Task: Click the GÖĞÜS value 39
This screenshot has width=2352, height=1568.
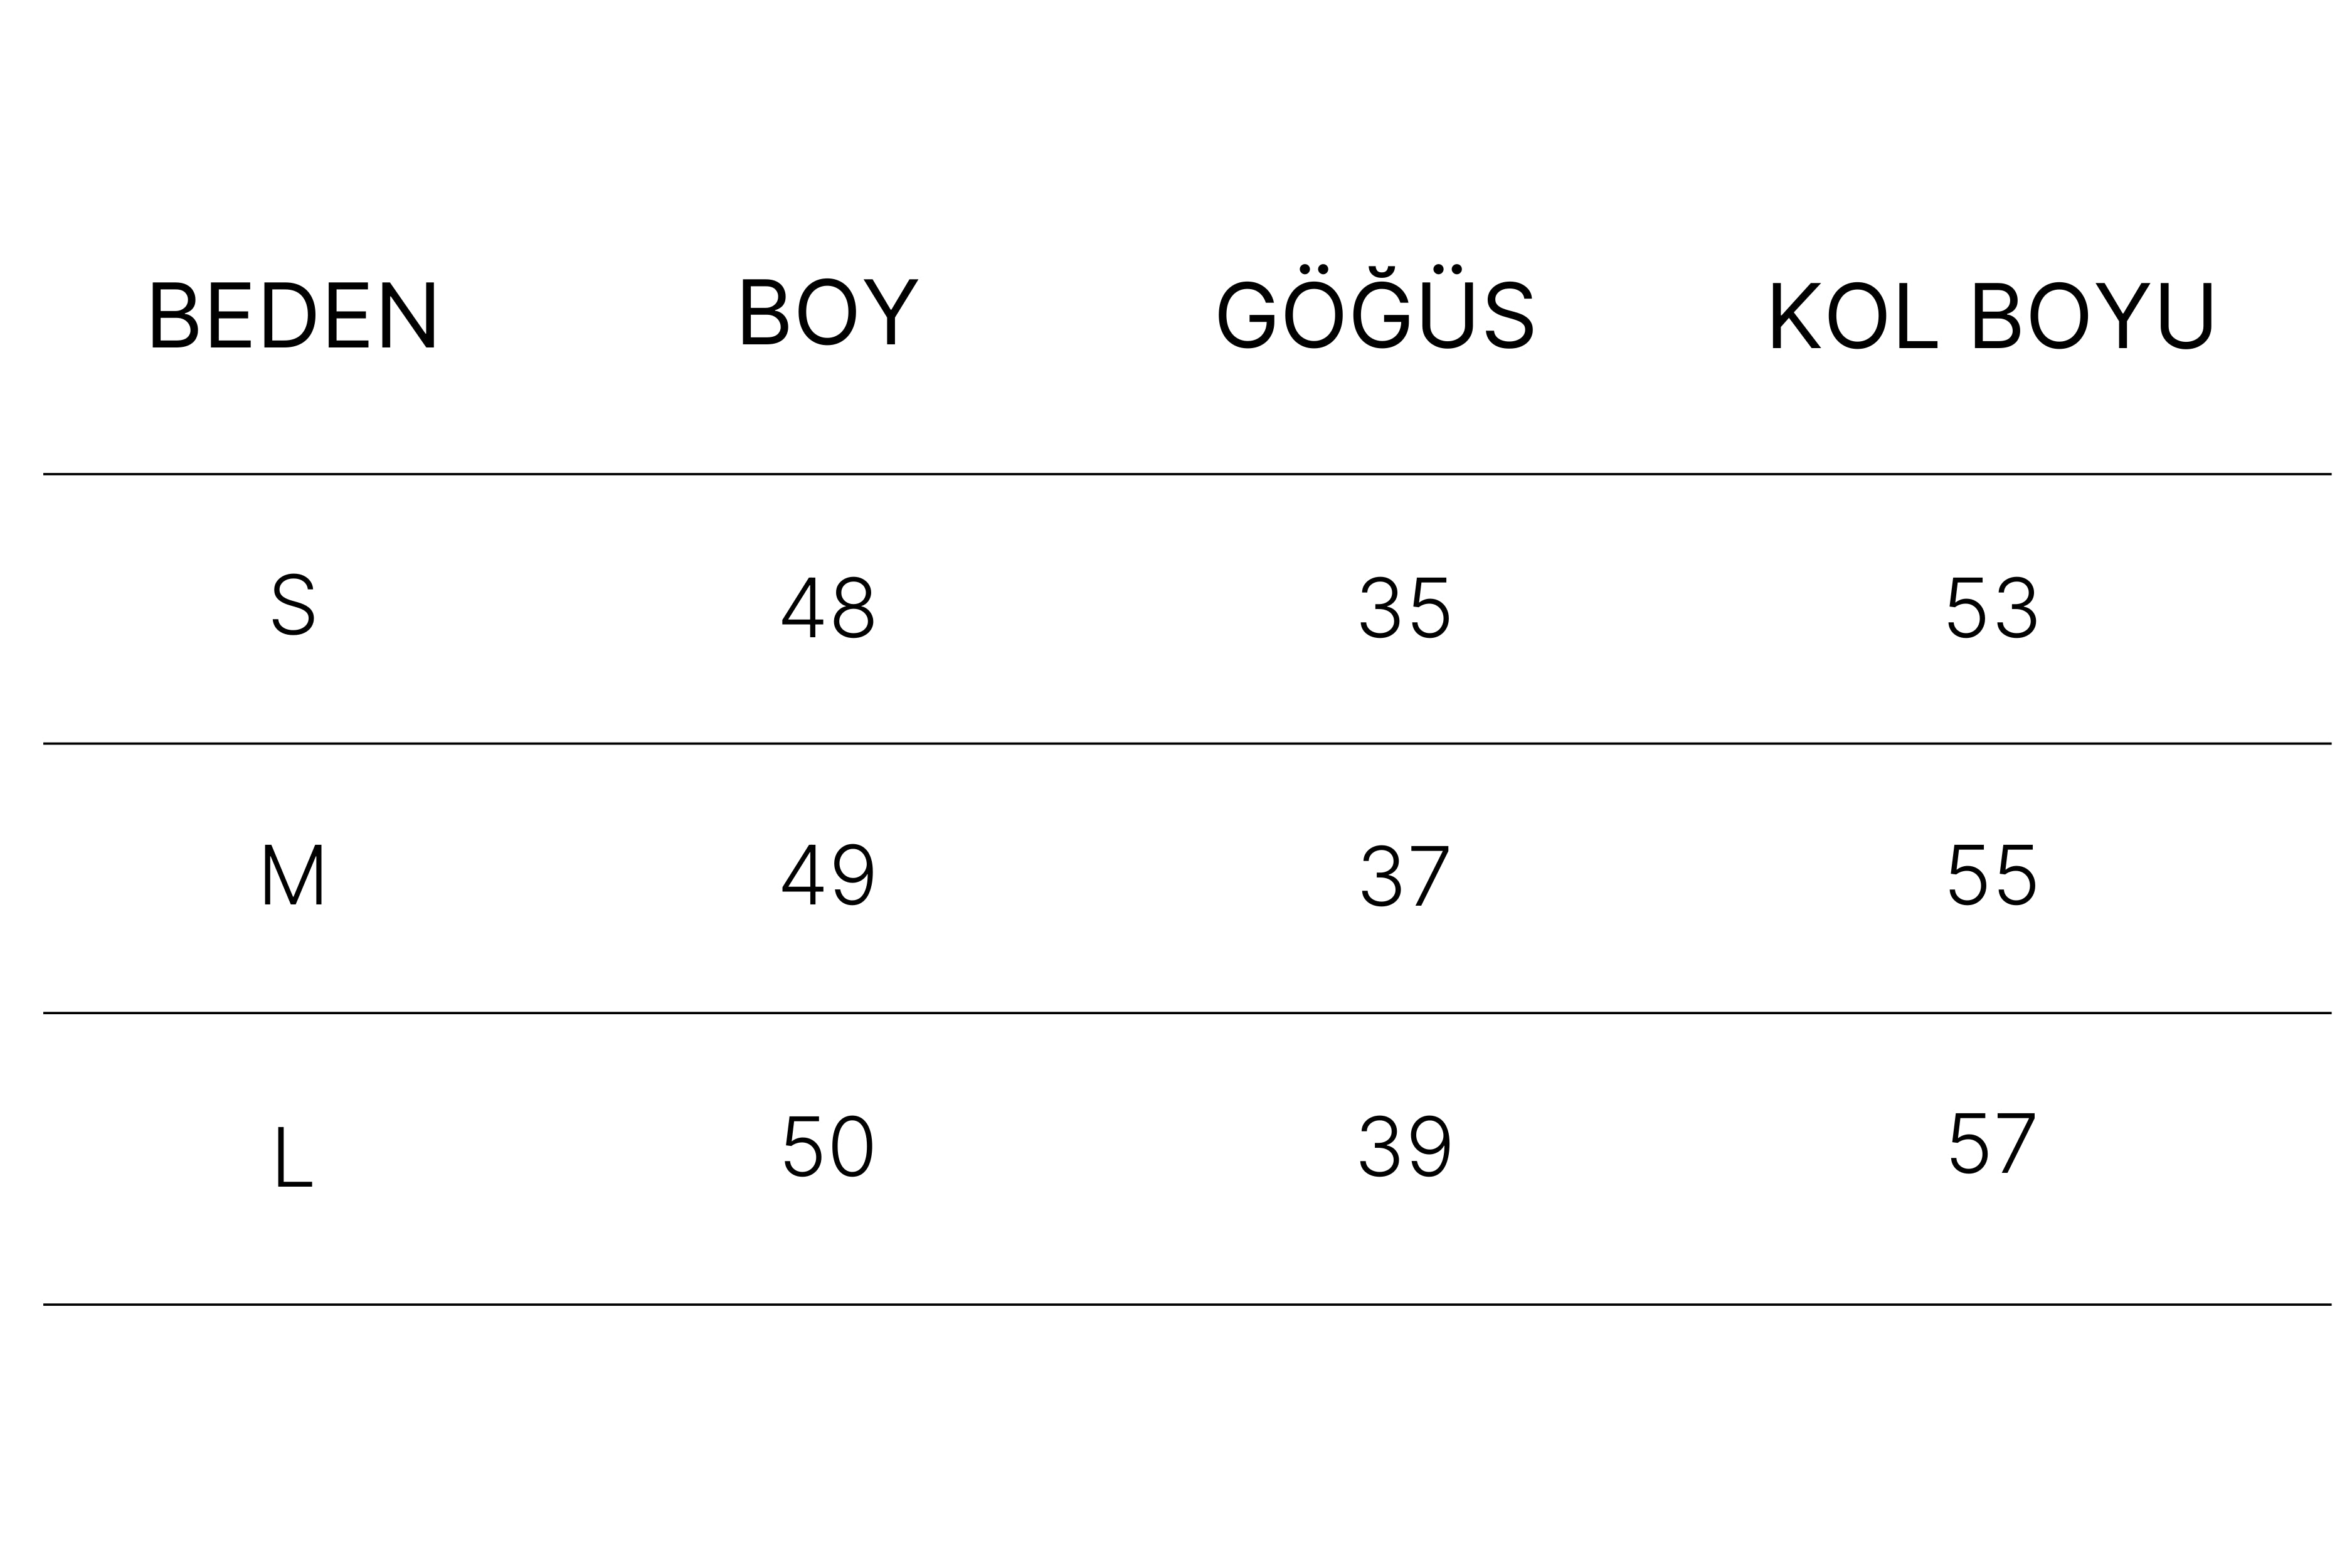Action: click(x=1404, y=1146)
